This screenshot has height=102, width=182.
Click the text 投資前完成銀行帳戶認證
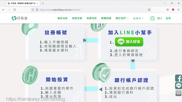click(131, 88)
